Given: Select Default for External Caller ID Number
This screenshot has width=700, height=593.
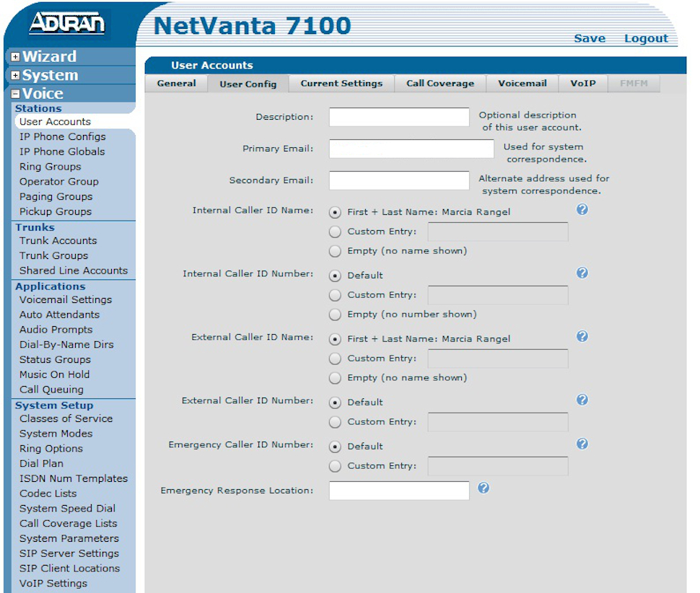Looking at the screenshot, I should tap(335, 403).
